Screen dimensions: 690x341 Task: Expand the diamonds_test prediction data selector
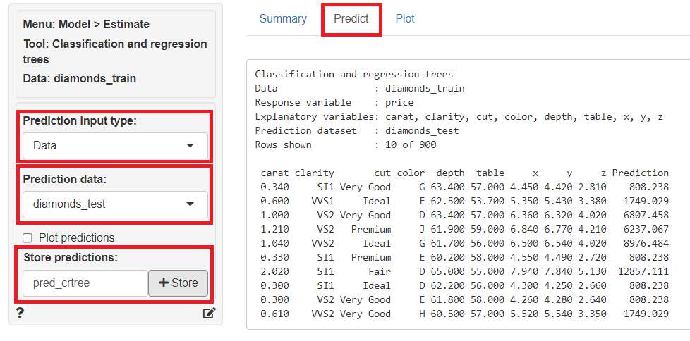point(114,204)
